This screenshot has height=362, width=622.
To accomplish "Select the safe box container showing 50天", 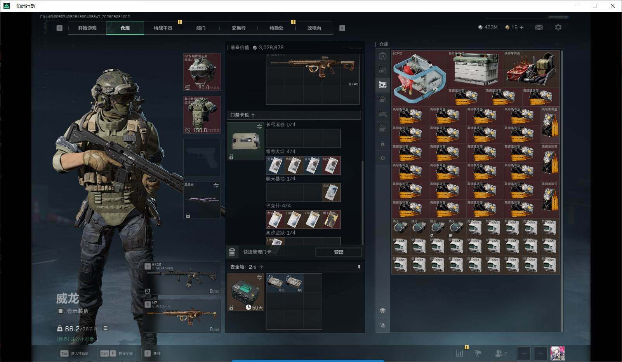I will click(245, 292).
